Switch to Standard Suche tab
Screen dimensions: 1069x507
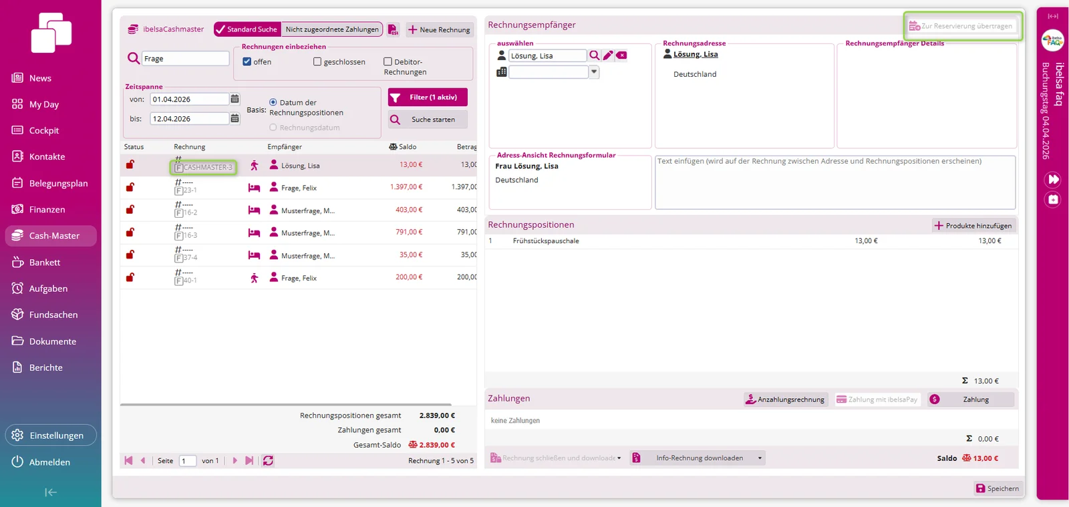[x=247, y=29]
